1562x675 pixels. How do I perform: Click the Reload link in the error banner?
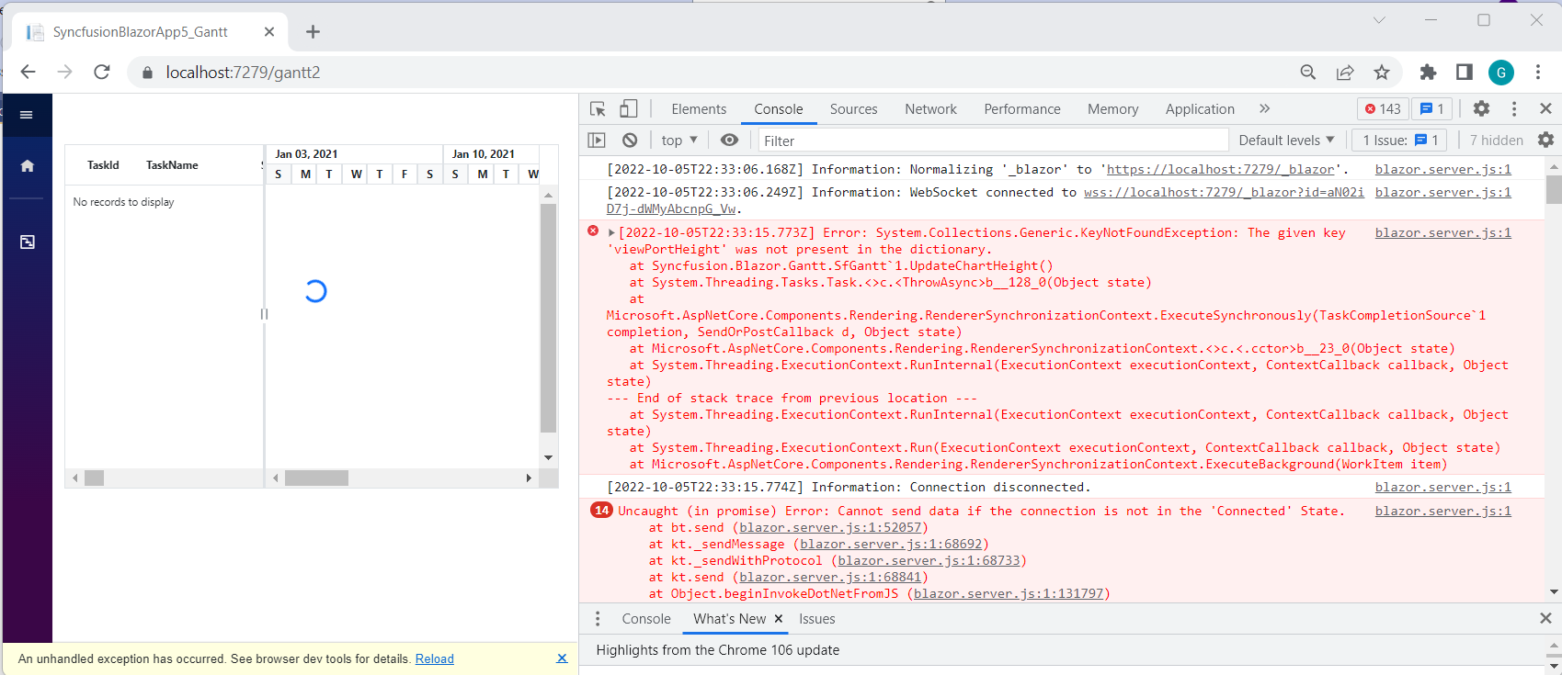point(434,658)
